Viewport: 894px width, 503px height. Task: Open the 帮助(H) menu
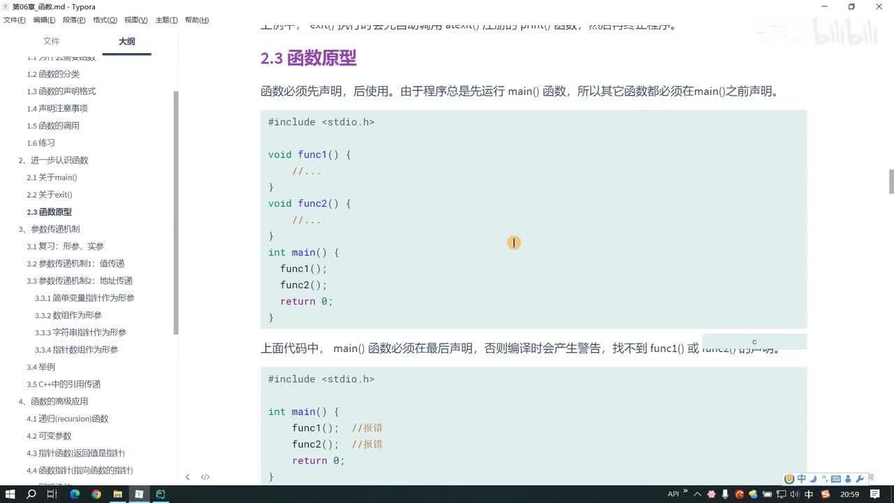197,20
